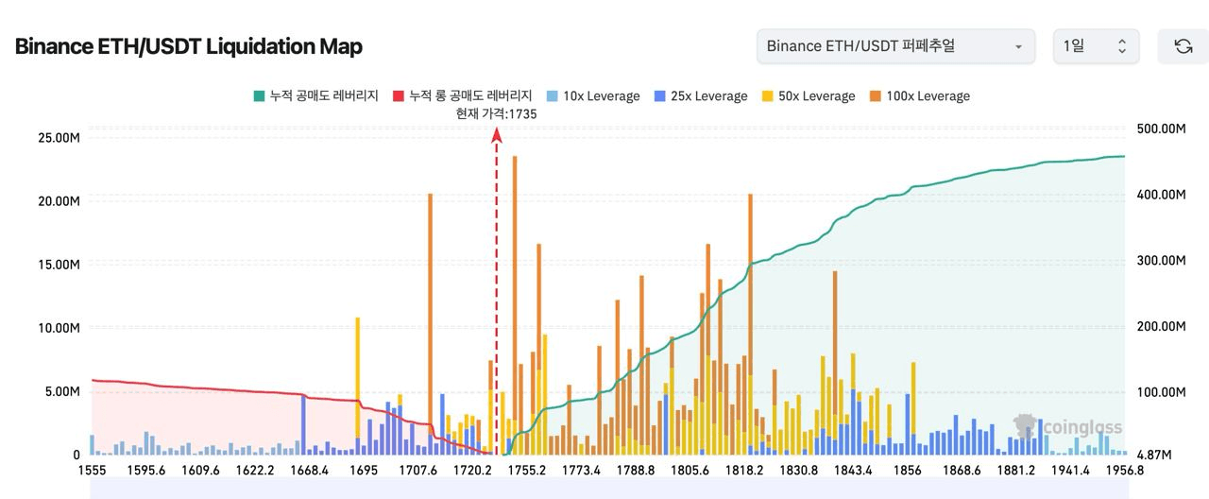Click the 20.00M left axis label

point(59,201)
